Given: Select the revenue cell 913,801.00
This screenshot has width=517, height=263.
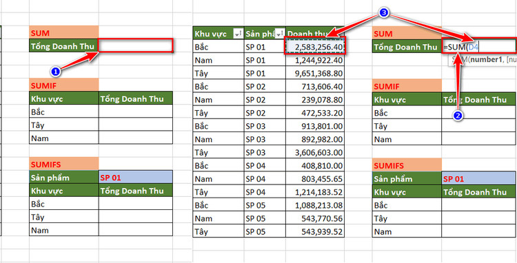Looking at the screenshot, I should click(315, 126).
